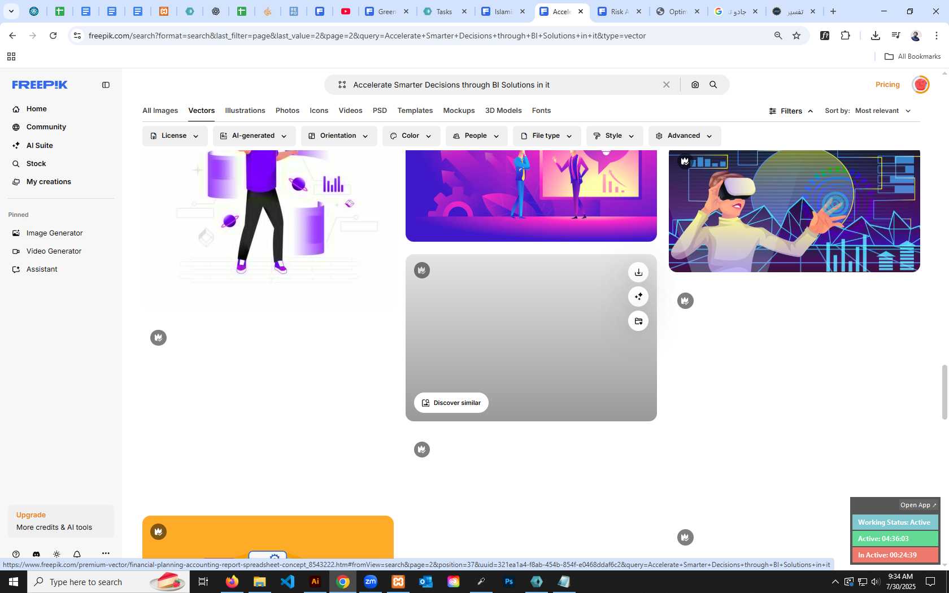Switch to PSD tab
This screenshot has width=949, height=593.
tap(380, 111)
